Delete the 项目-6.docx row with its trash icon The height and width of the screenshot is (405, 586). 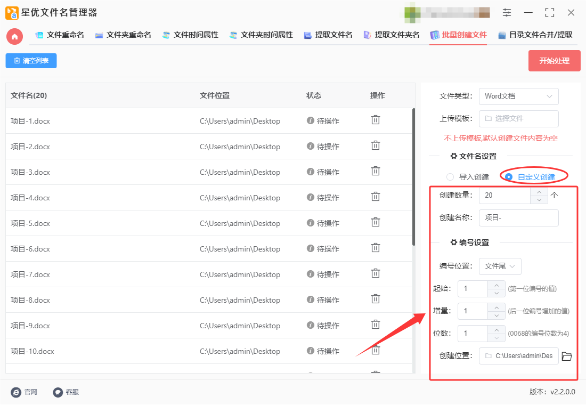[x=375, y=248]
